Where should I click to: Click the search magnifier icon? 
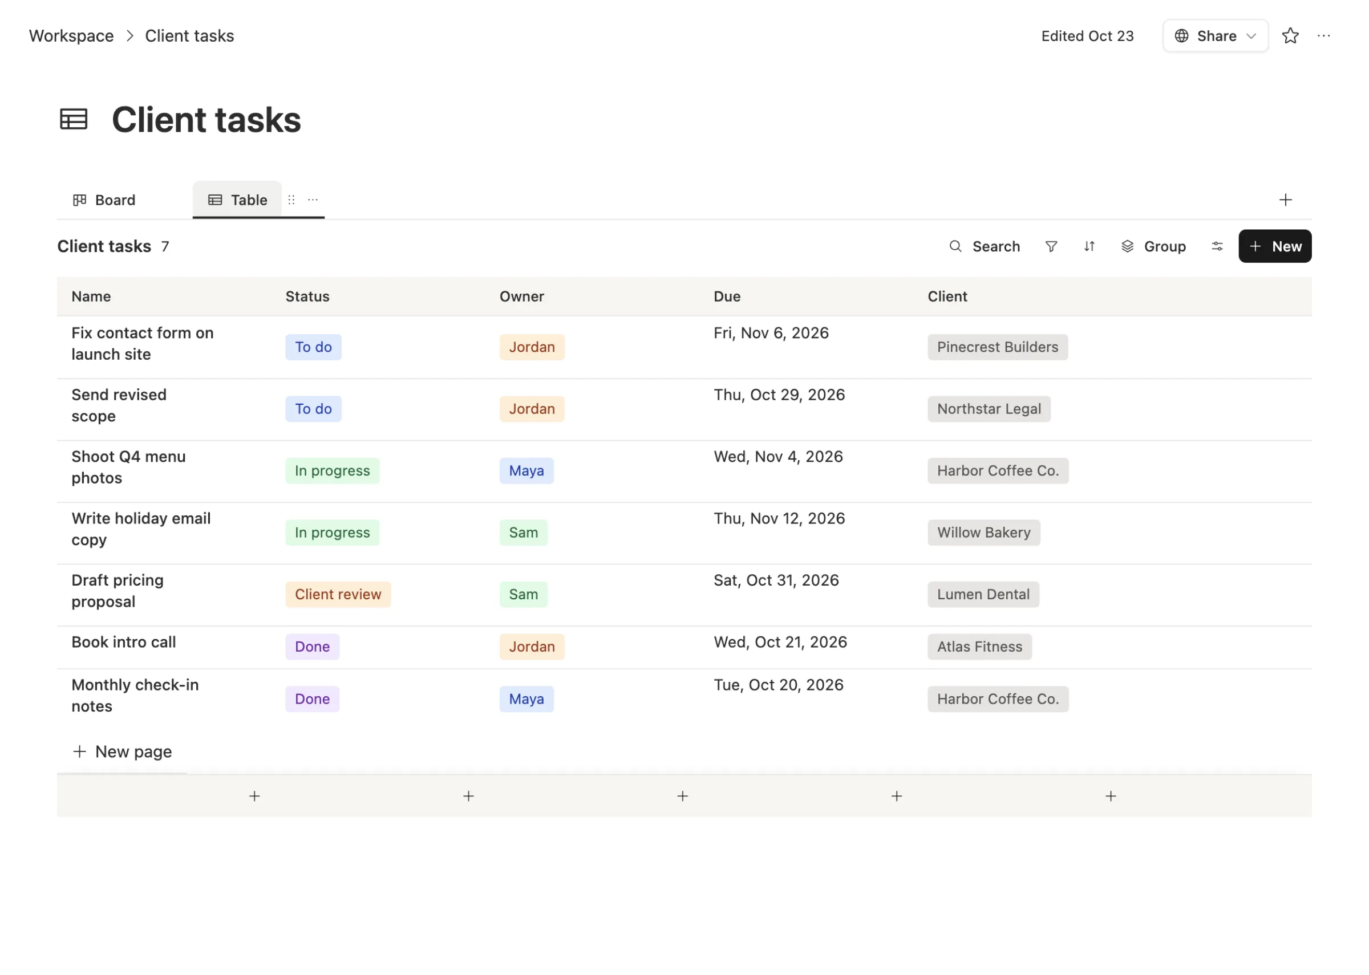click(956, 247)
